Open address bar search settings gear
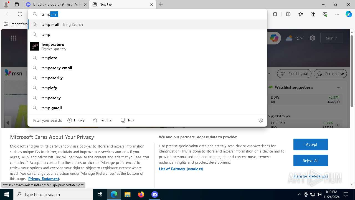 tap(261, 120)
